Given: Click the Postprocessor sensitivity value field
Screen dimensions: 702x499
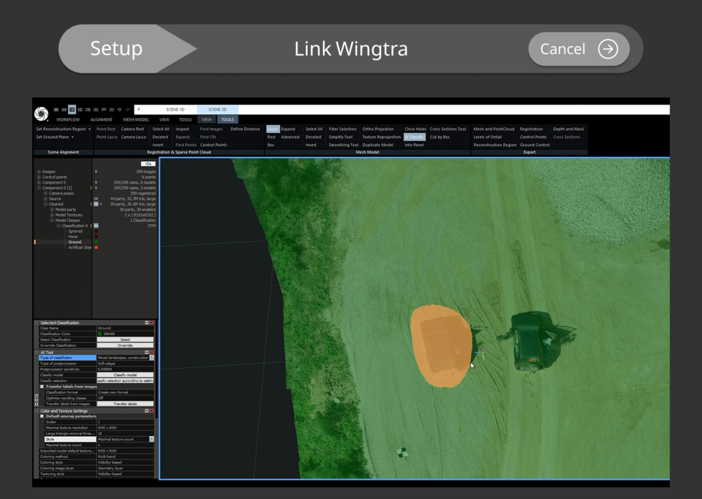Looking at the screenshot, I should coord(125,369).
